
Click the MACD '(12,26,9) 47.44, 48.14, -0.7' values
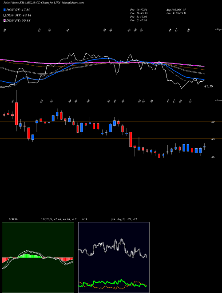pyautogui.click(x=58, y=219)
